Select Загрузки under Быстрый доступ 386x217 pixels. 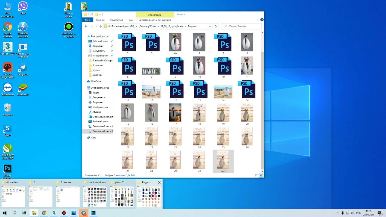click(x=97, y=46)
